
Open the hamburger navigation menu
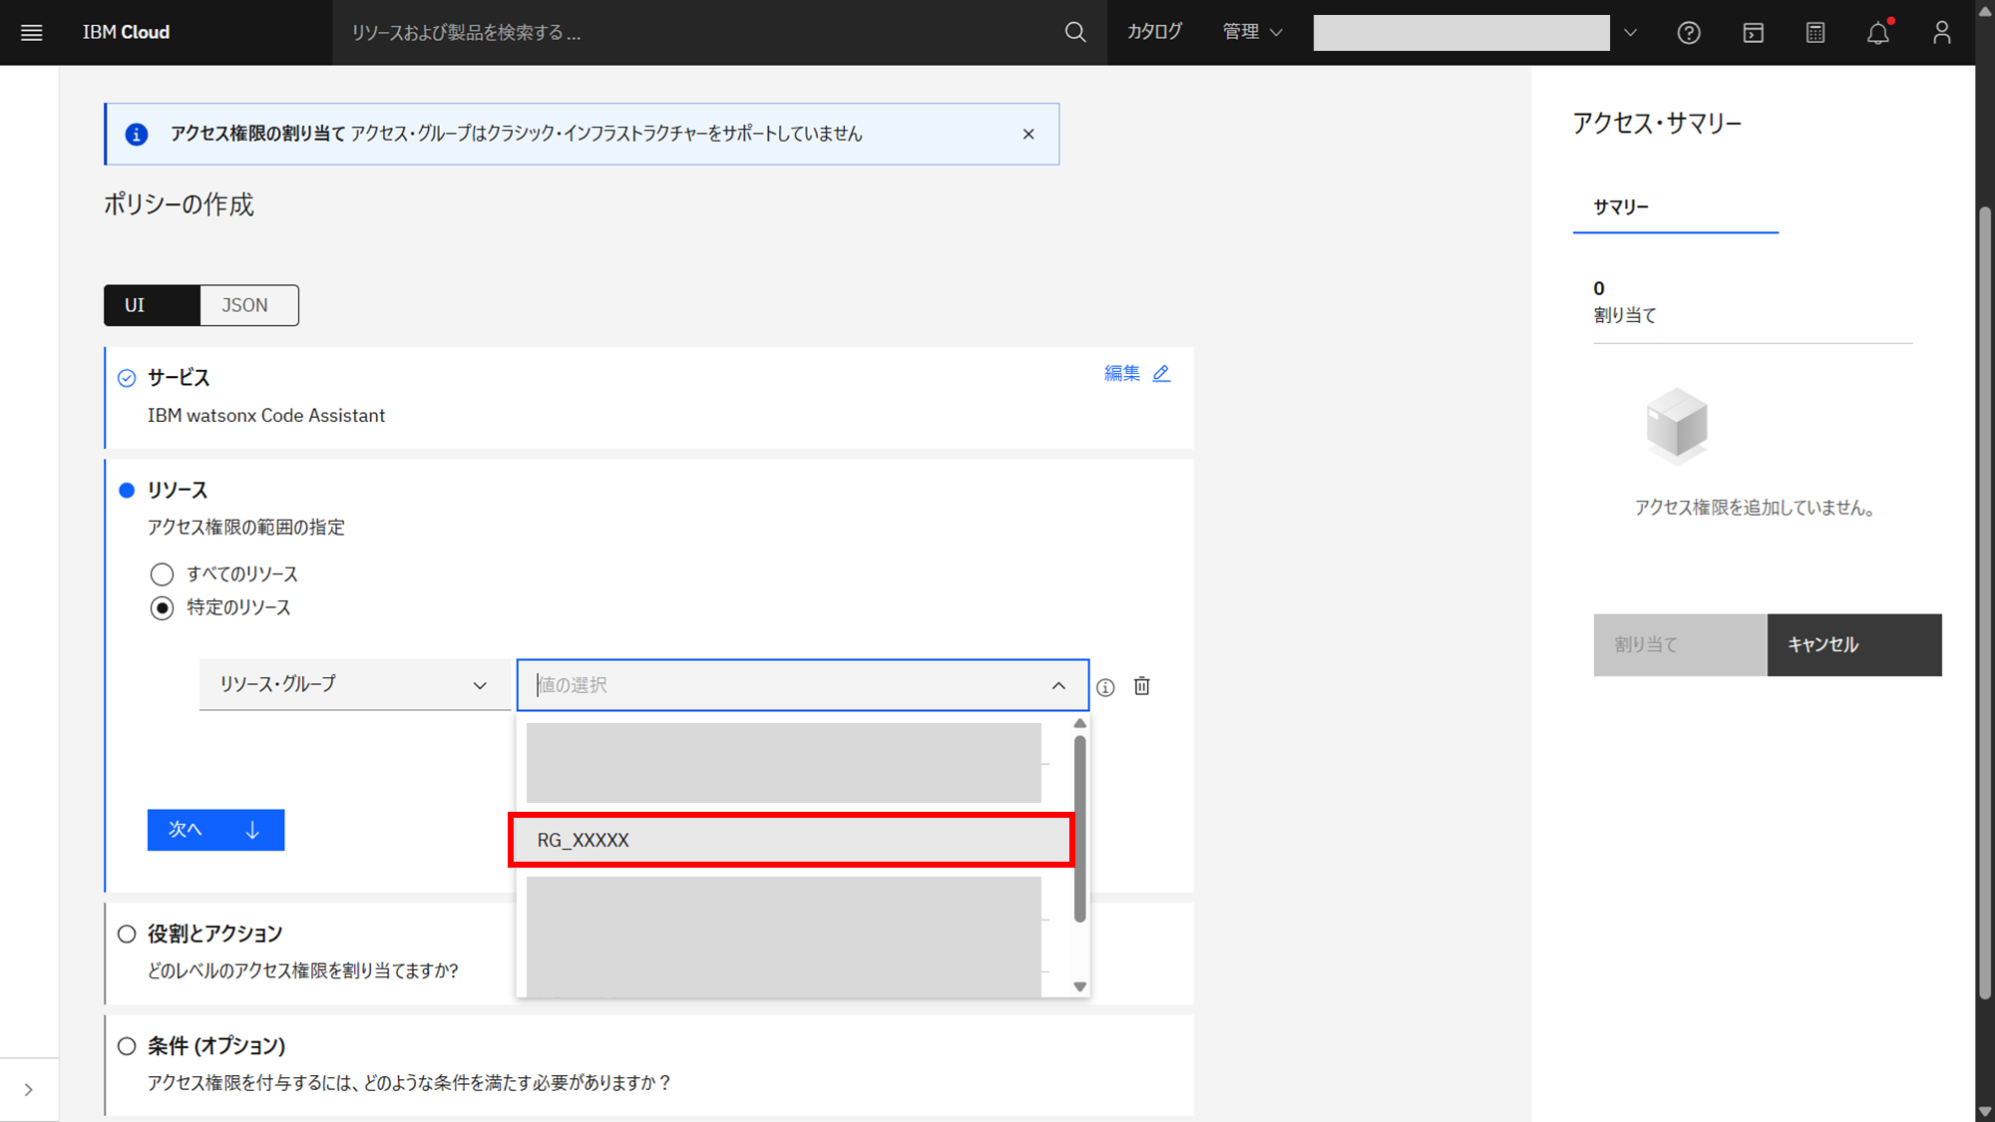click(x=32, y=33)
